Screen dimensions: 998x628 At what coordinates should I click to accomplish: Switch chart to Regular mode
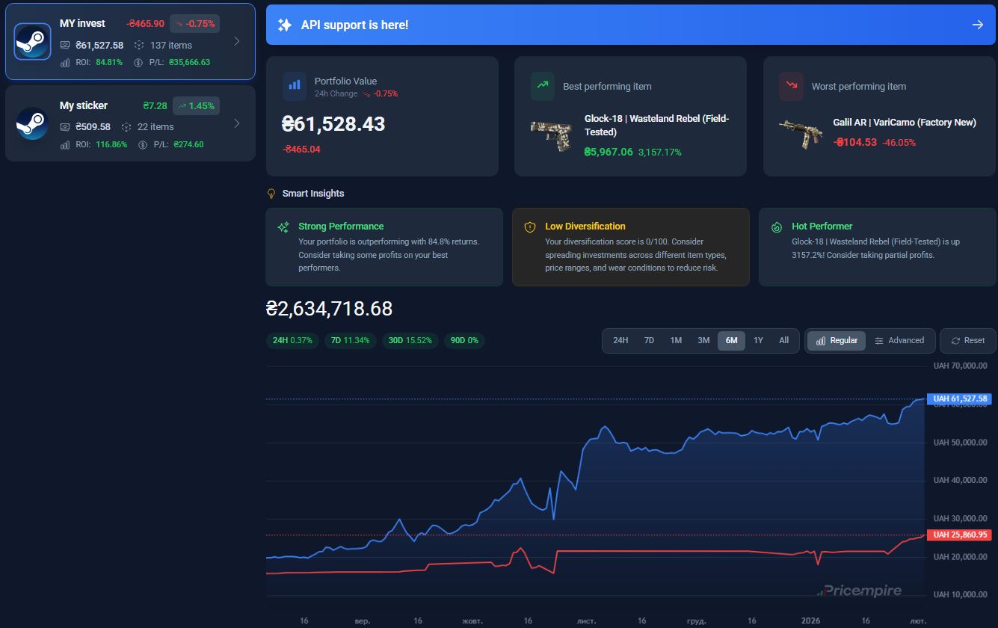(x=836, y=340)
